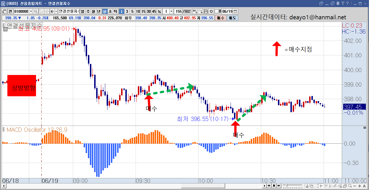Switch to the 3-minute interval
This screenshot has height=190, width=369.
(127, 11)
